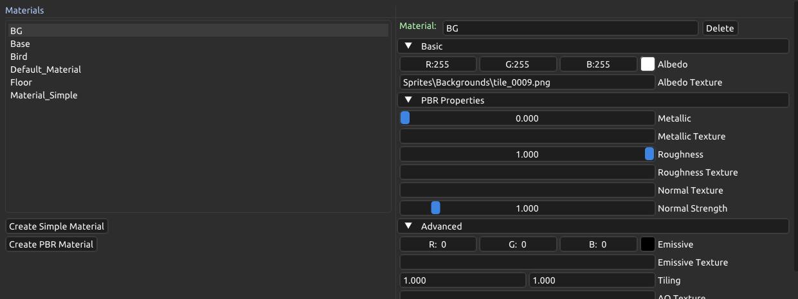Collapse the PBR Properties section
Viewport: 798px width, 299px height.
[408, 100]
